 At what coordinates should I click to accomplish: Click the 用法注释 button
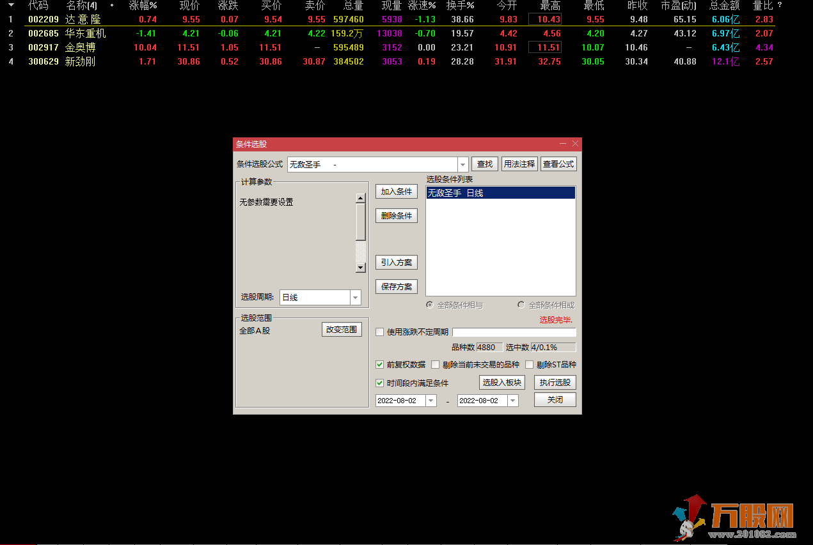tap(519, 164)
